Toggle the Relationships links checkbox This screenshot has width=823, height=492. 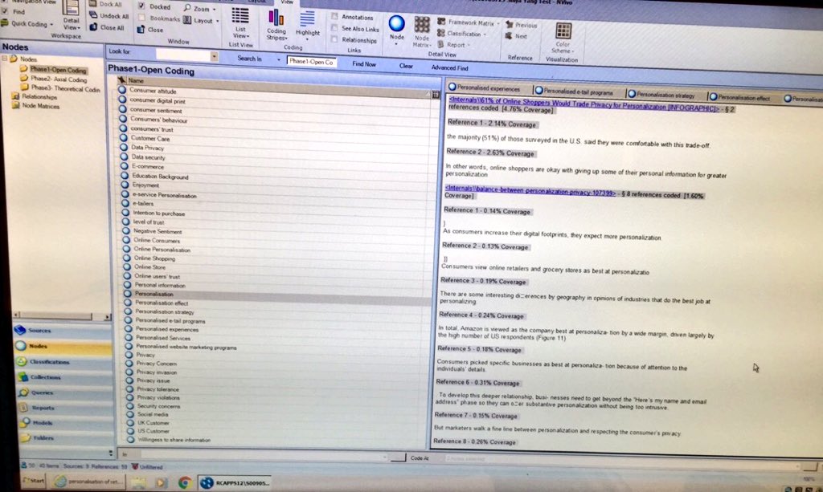coord(334,39)
